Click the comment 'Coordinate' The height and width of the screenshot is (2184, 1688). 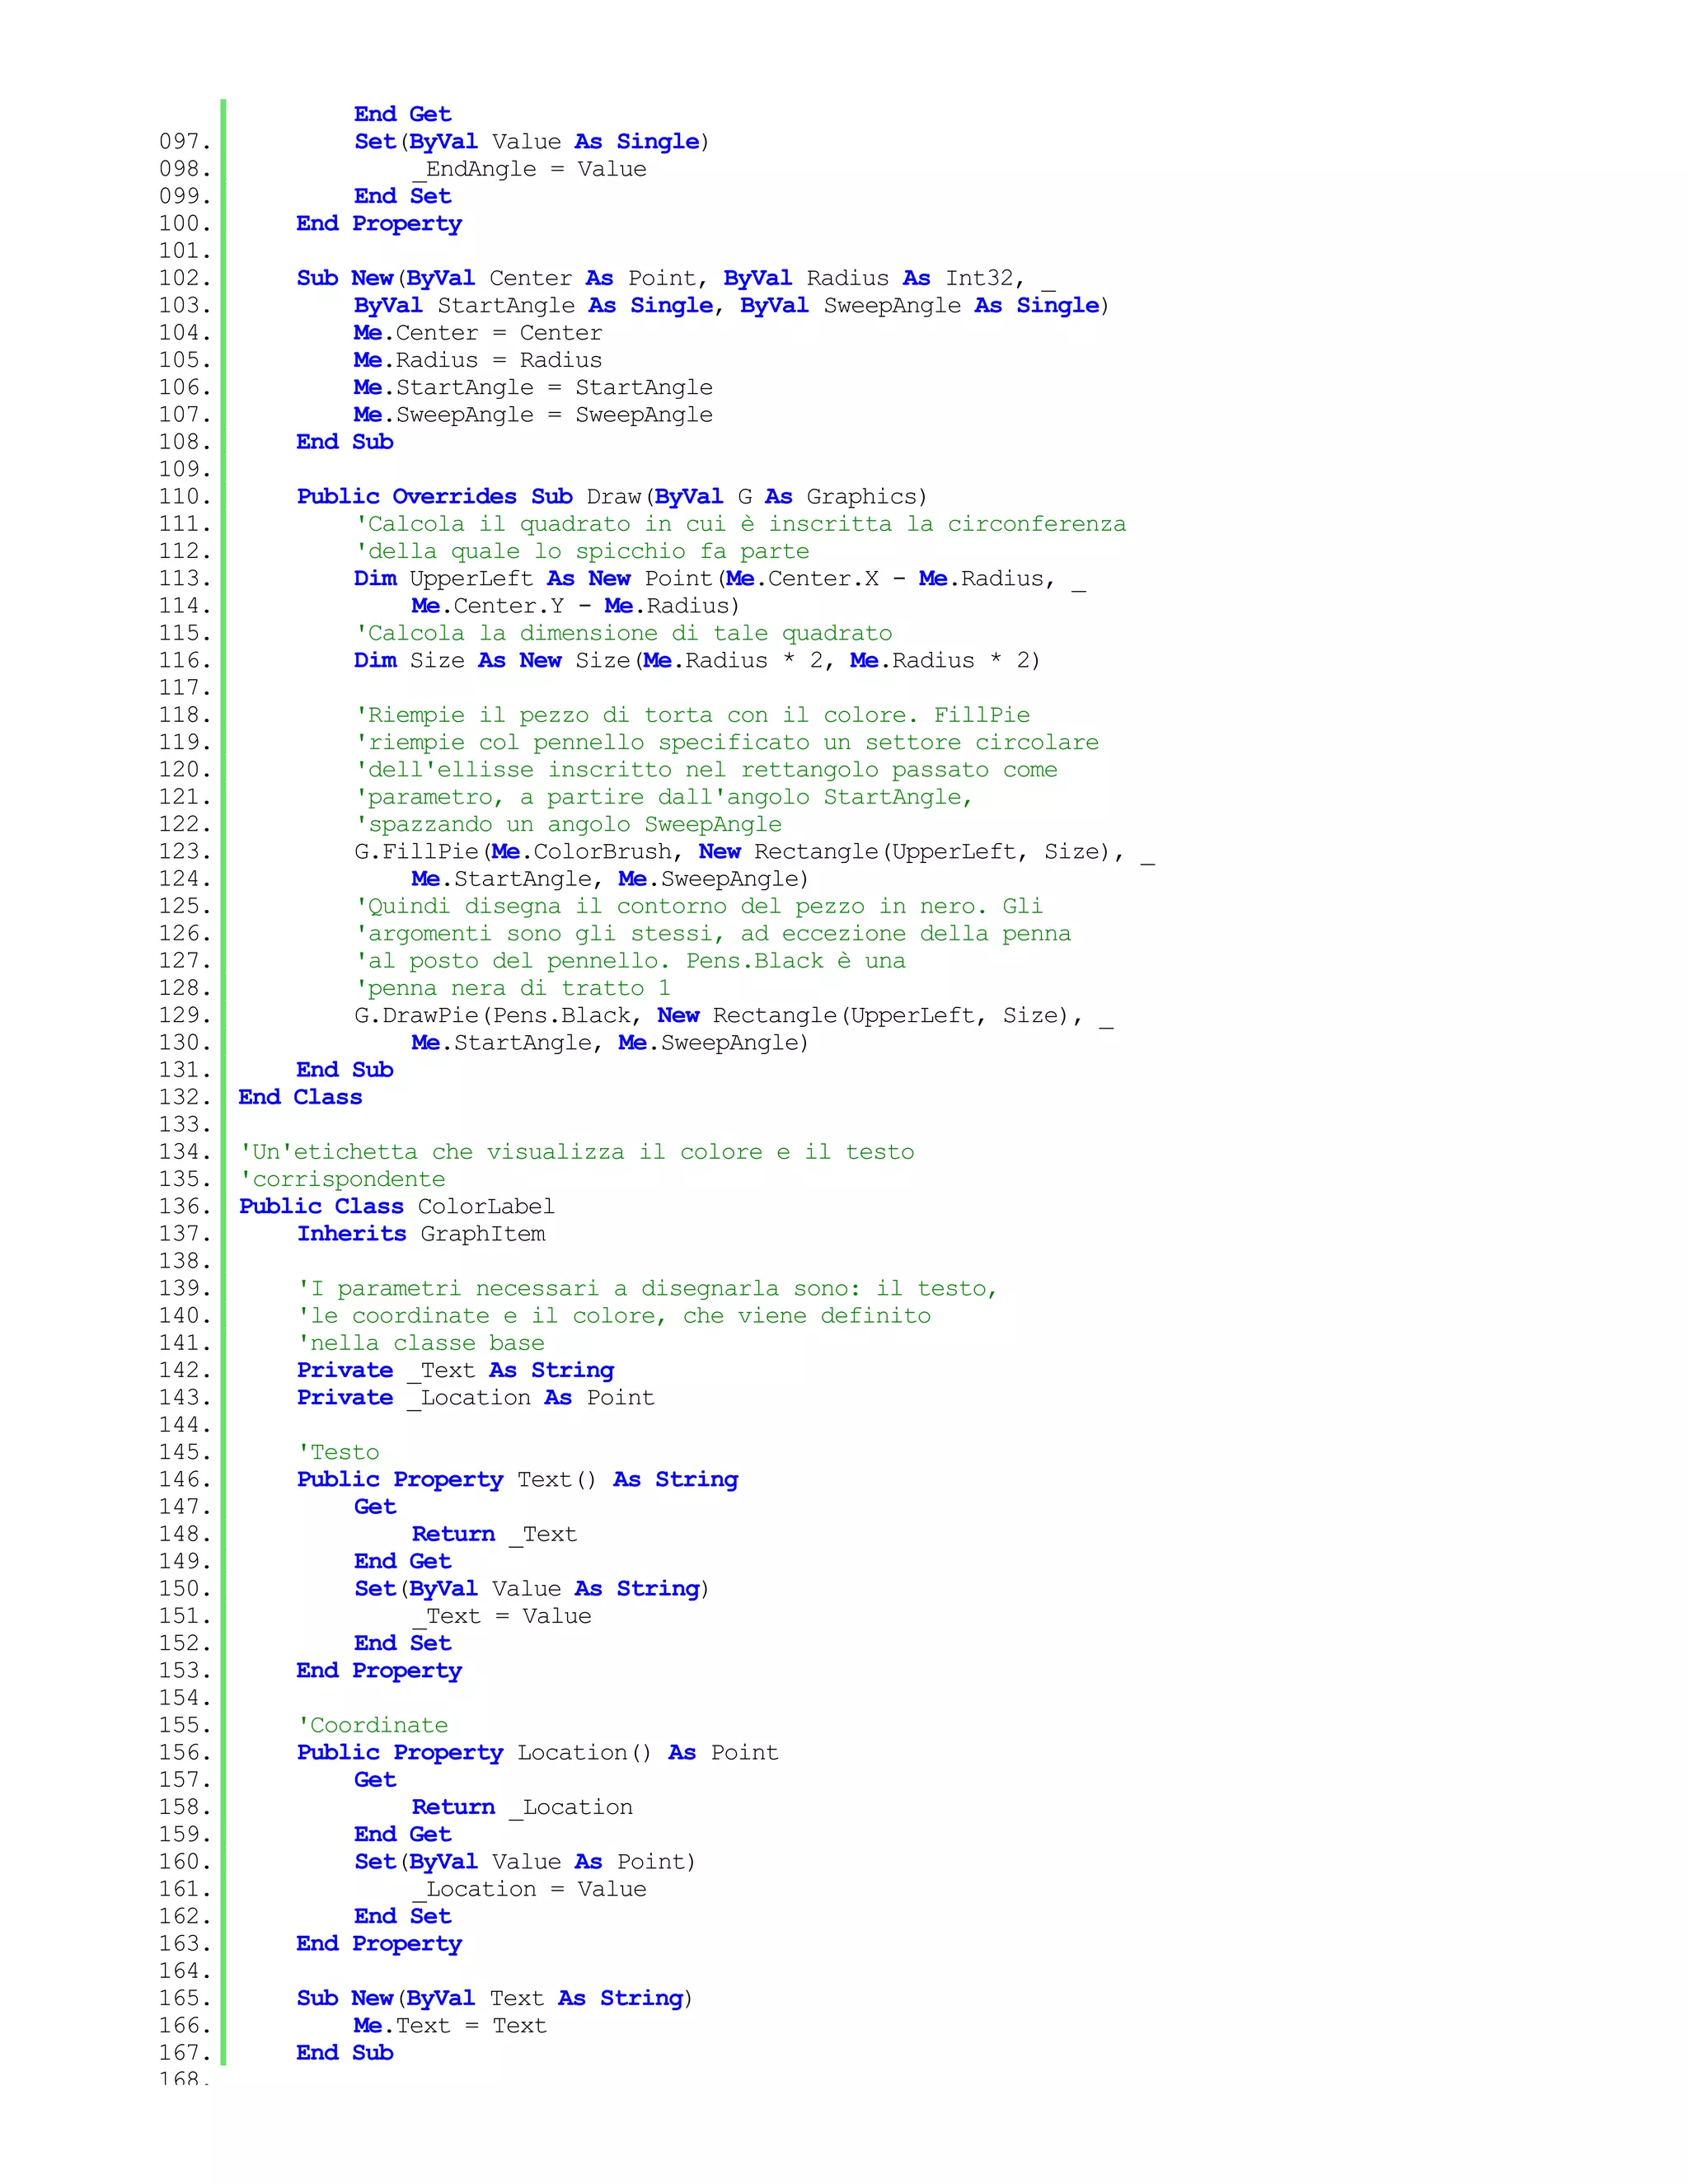[372, 1725]
